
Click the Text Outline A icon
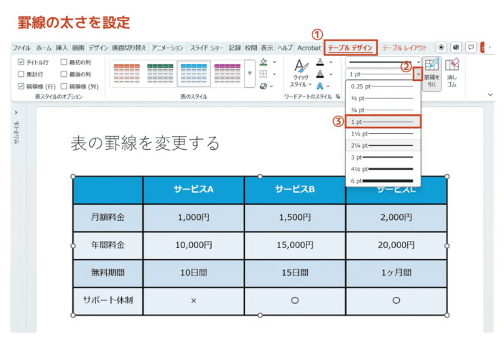click(x=320, y=74)
